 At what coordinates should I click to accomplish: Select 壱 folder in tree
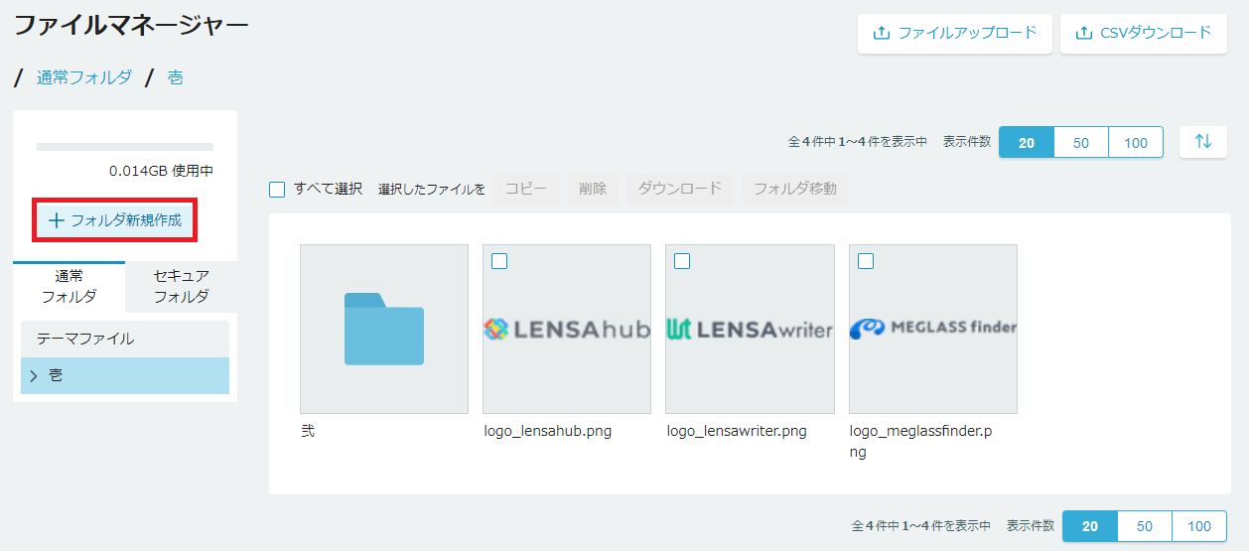125,376
